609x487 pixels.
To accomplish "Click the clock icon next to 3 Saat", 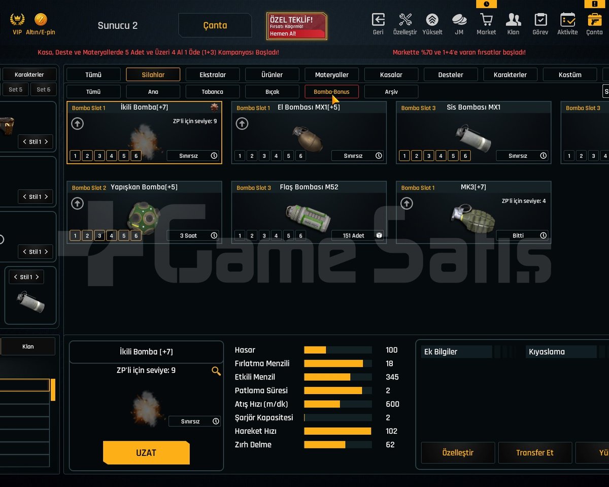I will pyautogui.click(x=214, y=235).
